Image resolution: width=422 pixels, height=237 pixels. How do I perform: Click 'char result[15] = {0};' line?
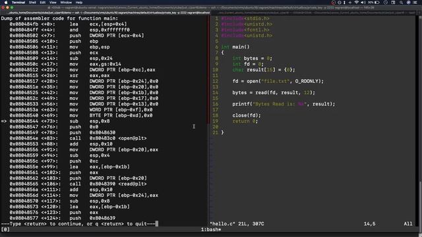click(x=264, y=70)
